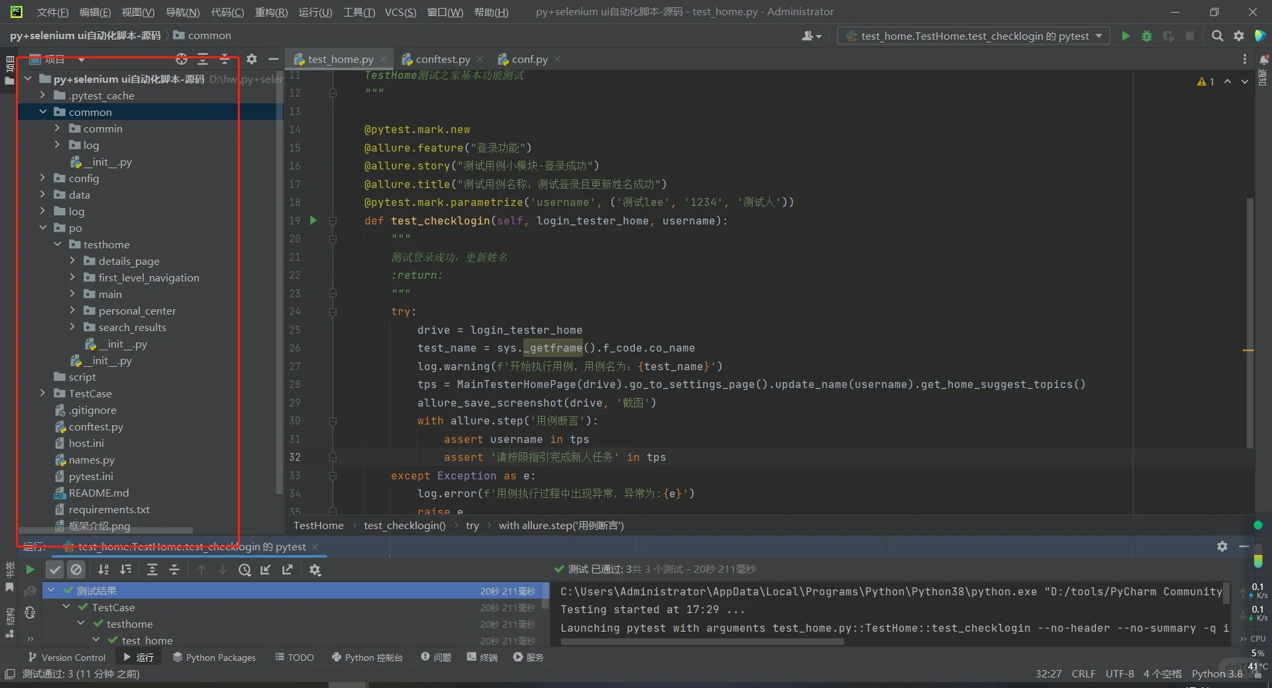Sort test results alphabetically

pyautogui.click(x=103, y=570)
